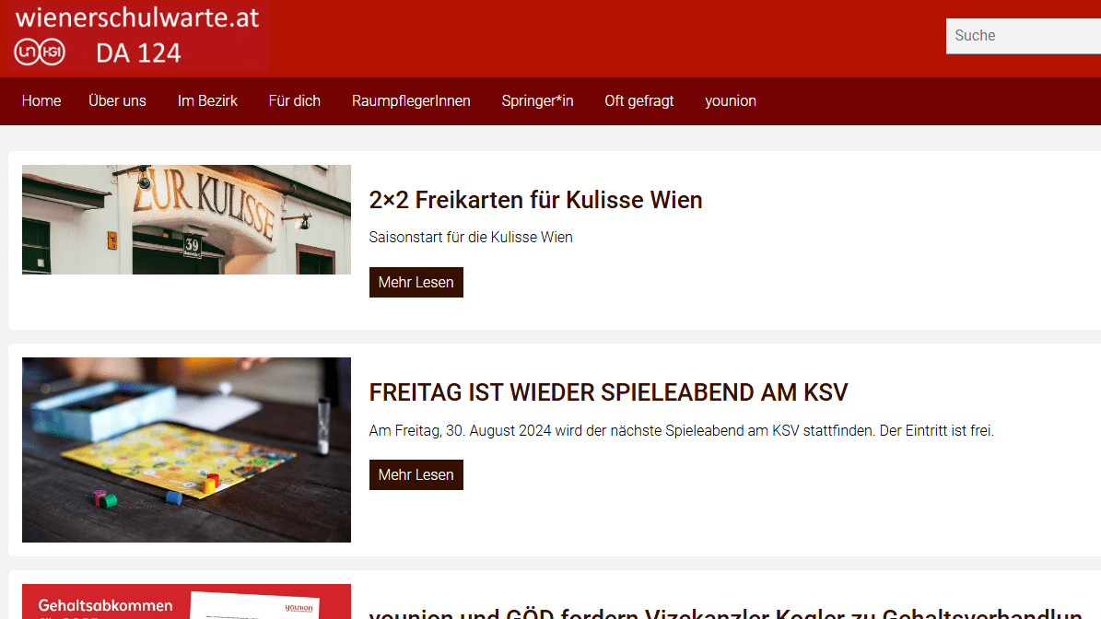This screenshot has width=1101, height=619.
Task: Click Saisonstart für die Kulisse Wien text
Action: point(471,238)
